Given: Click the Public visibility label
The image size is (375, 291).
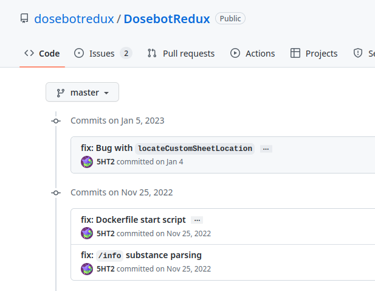Looking at the screenshot, I should [230, 19].
